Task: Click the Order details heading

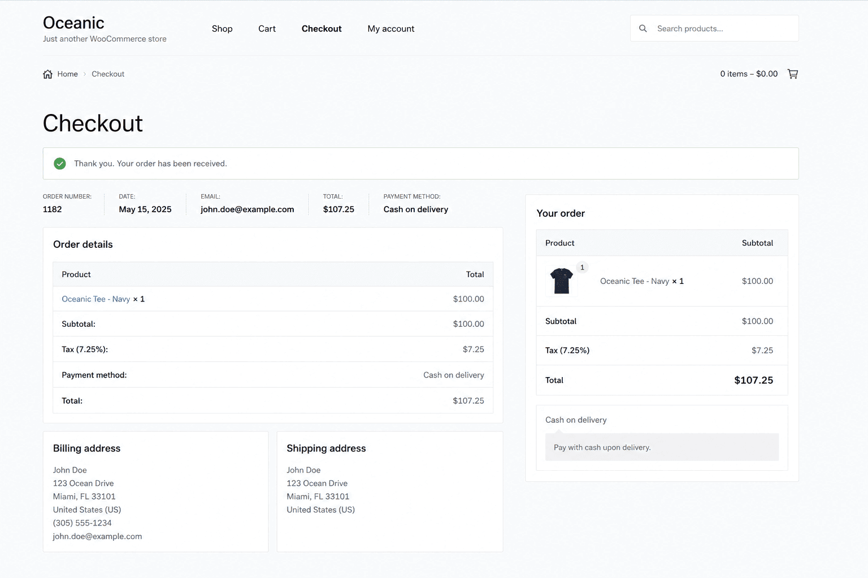Action: tap(83, 244)
